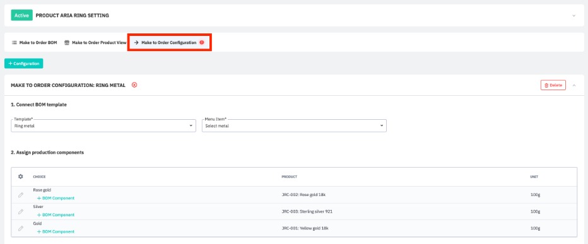
Task: Switch to Make to Order BOM tab
Action: tap(35, 43)
